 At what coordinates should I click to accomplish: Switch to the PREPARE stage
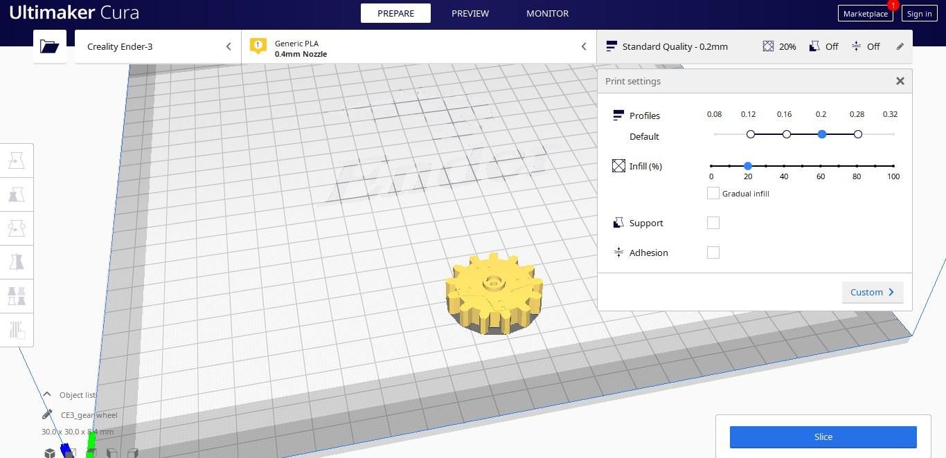click(x=395, y=13)
